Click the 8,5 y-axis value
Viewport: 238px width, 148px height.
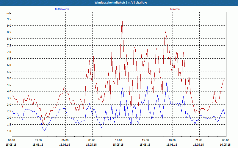click(9, 32)
